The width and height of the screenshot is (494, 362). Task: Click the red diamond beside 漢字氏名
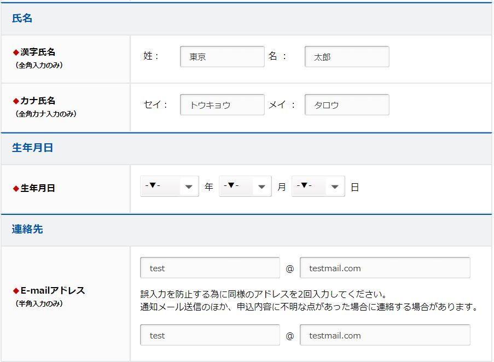point(16,52)
